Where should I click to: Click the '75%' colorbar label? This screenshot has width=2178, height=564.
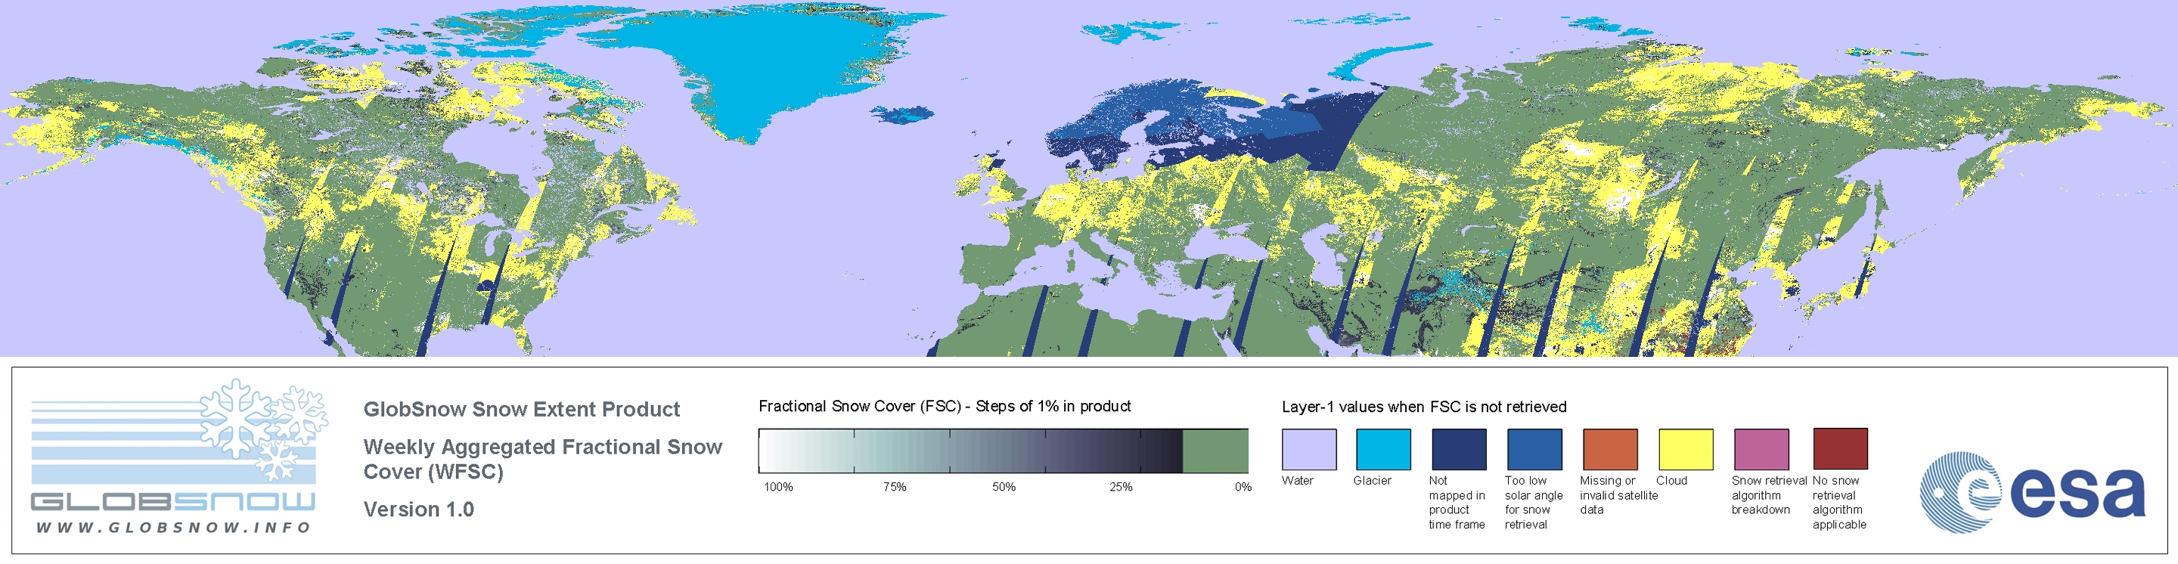pos(895,487)
